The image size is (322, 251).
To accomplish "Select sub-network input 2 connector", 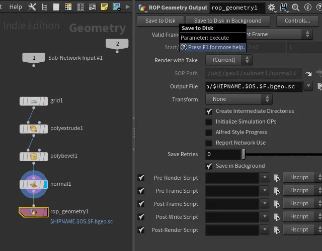I will pyautogui.click(x=117, y=44).
